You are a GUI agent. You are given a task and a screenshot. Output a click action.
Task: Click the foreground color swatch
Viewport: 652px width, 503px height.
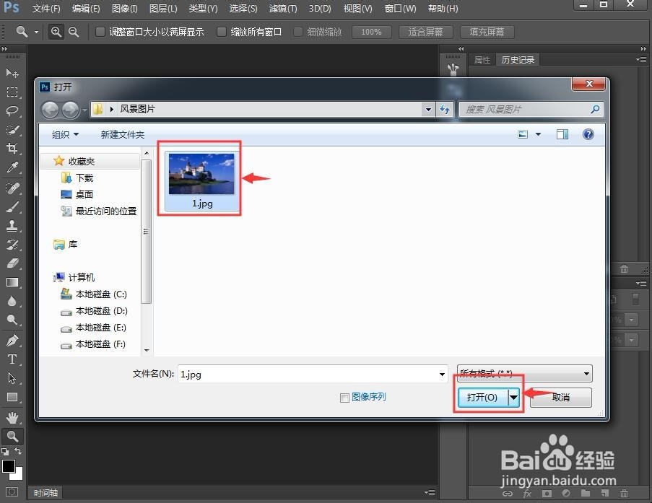pos(9,466)
